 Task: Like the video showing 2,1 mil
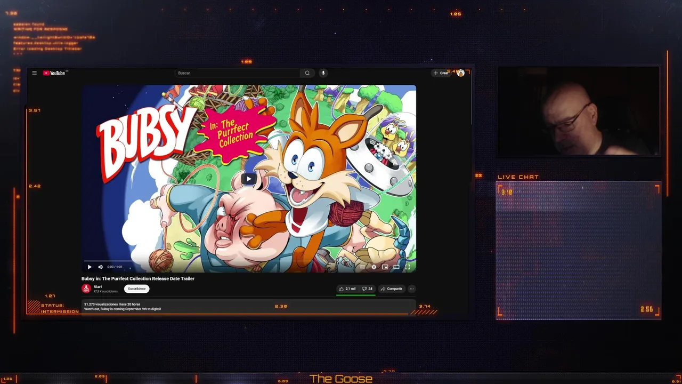[x=347, y=289]
